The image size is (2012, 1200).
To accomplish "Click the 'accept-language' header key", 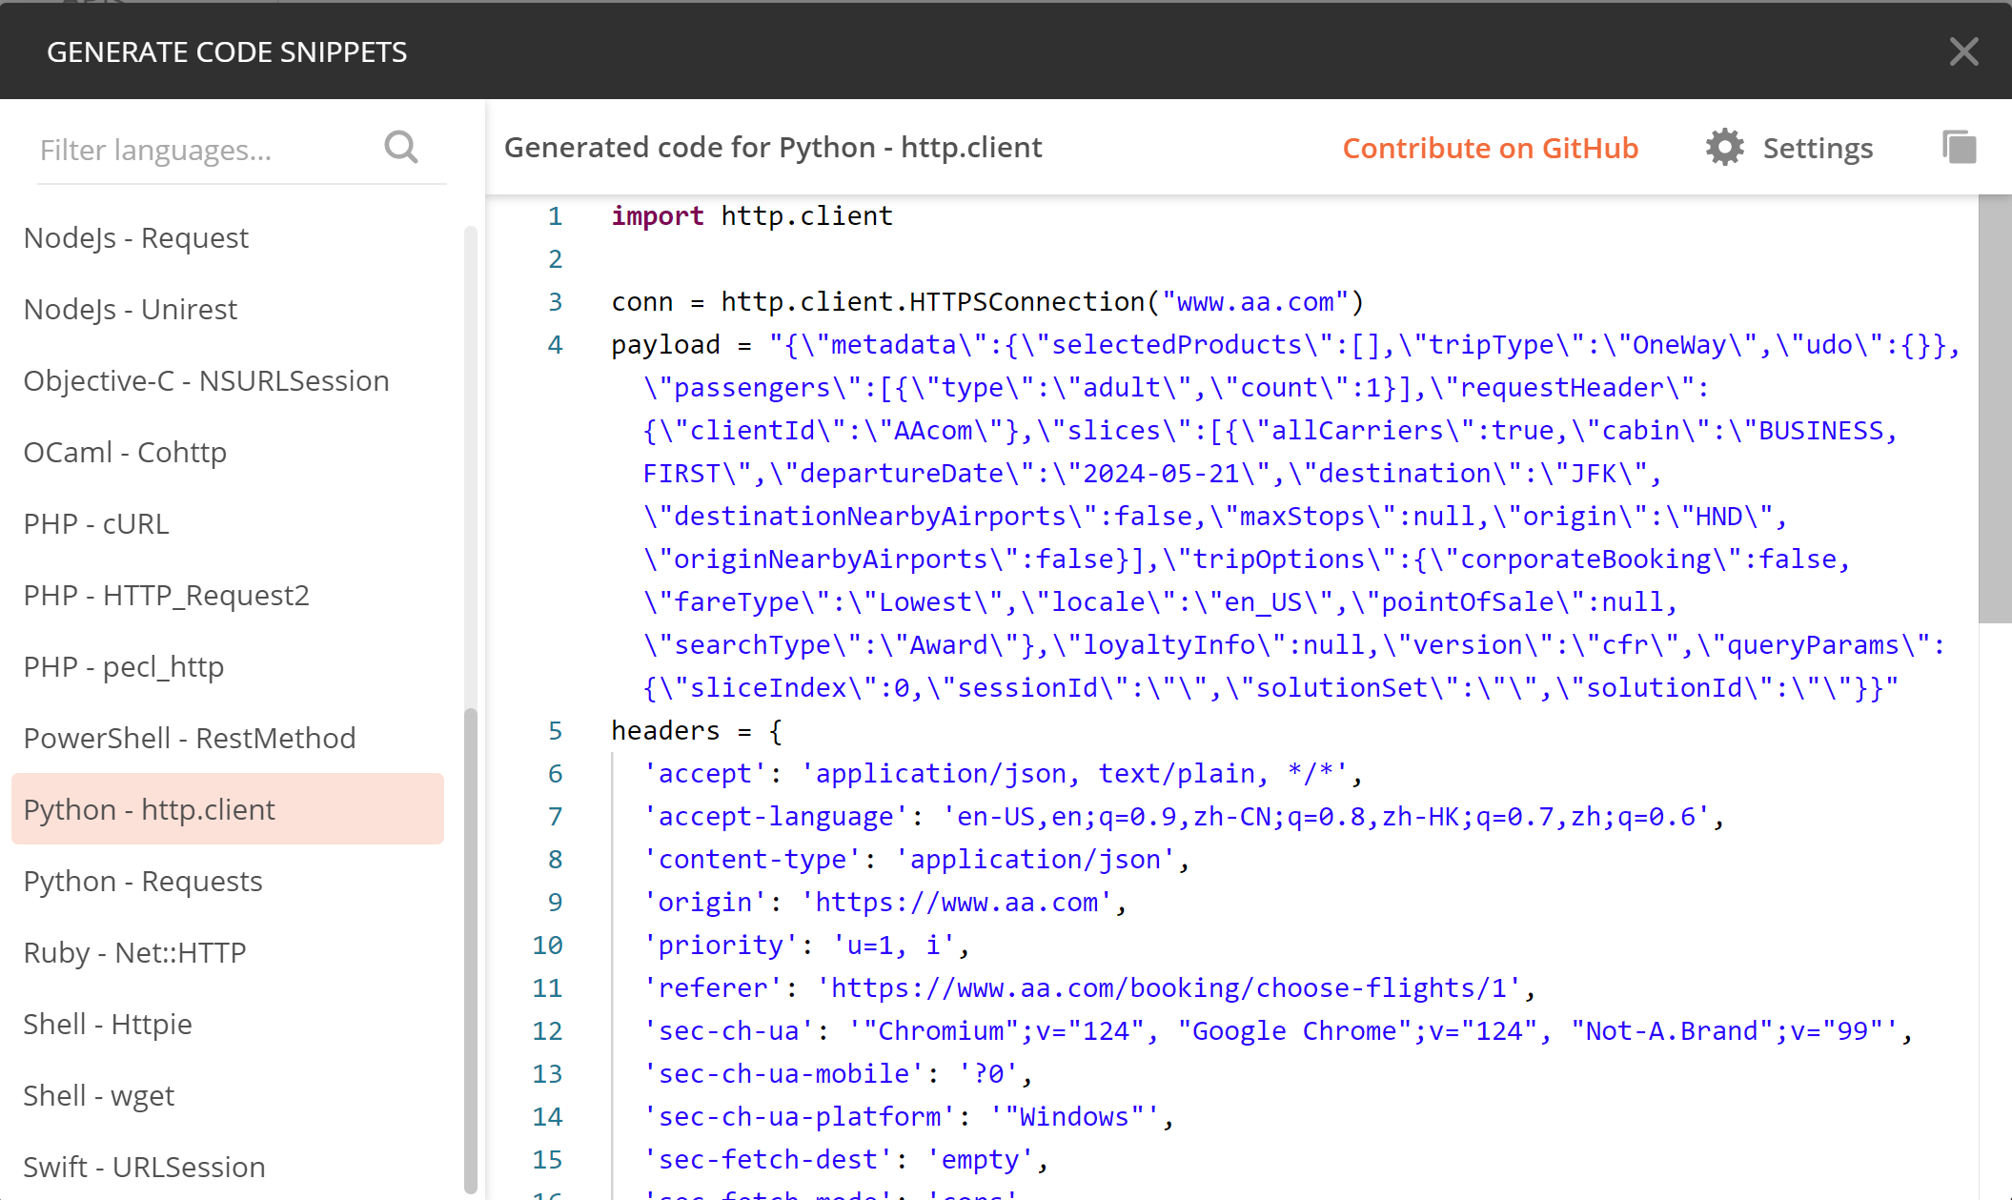I will coord(775,817).
